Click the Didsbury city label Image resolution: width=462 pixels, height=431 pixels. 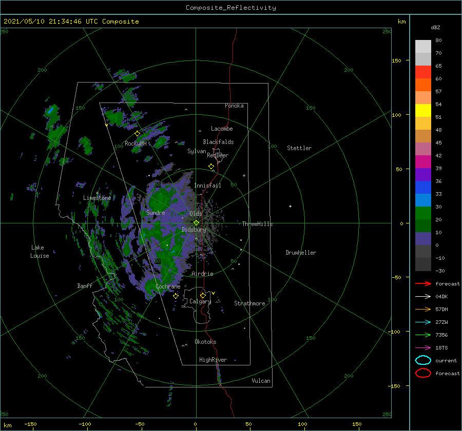194,230
